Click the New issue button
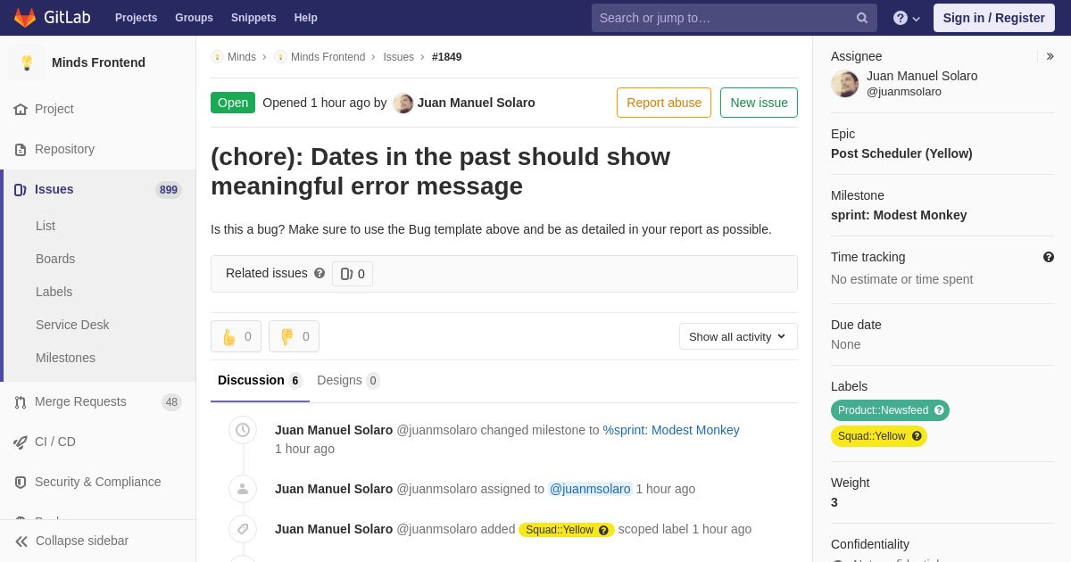This screenshot has width=1071, height=562. (759, 103)
